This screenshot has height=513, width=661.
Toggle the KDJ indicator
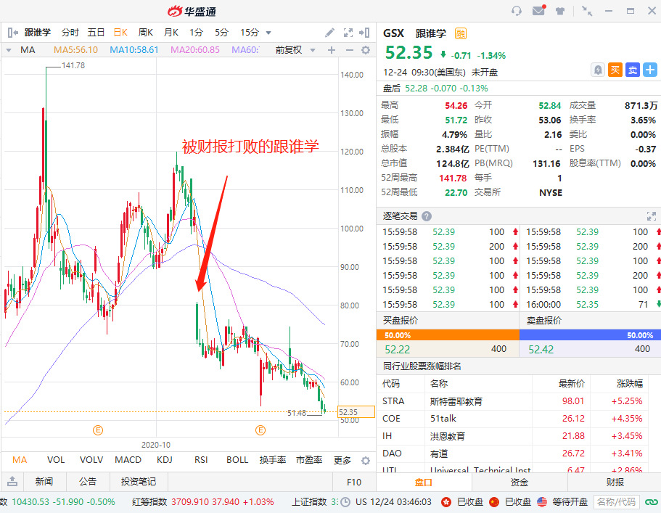(165, 460)
